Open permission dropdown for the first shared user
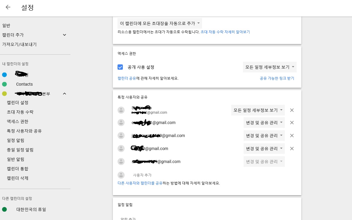 tap(258, 110)
